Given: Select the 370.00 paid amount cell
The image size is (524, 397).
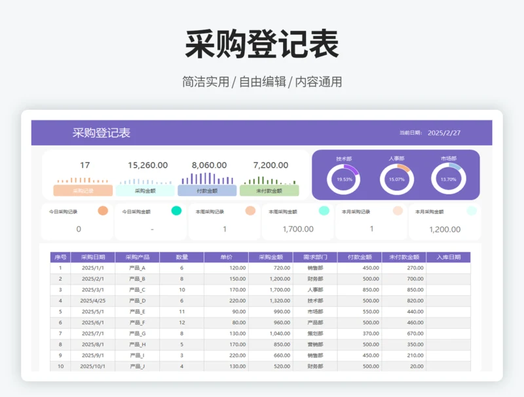Looking at the screenshot, I should pyautogui.click(x=360, y=334).
